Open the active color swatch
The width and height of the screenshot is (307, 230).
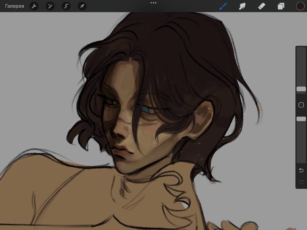(300, 6)
